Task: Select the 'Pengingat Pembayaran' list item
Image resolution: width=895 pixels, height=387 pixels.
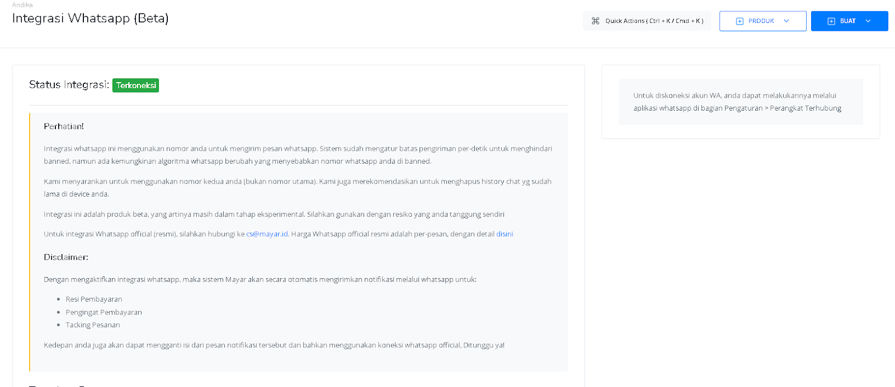Action: [x=103, y=312]
